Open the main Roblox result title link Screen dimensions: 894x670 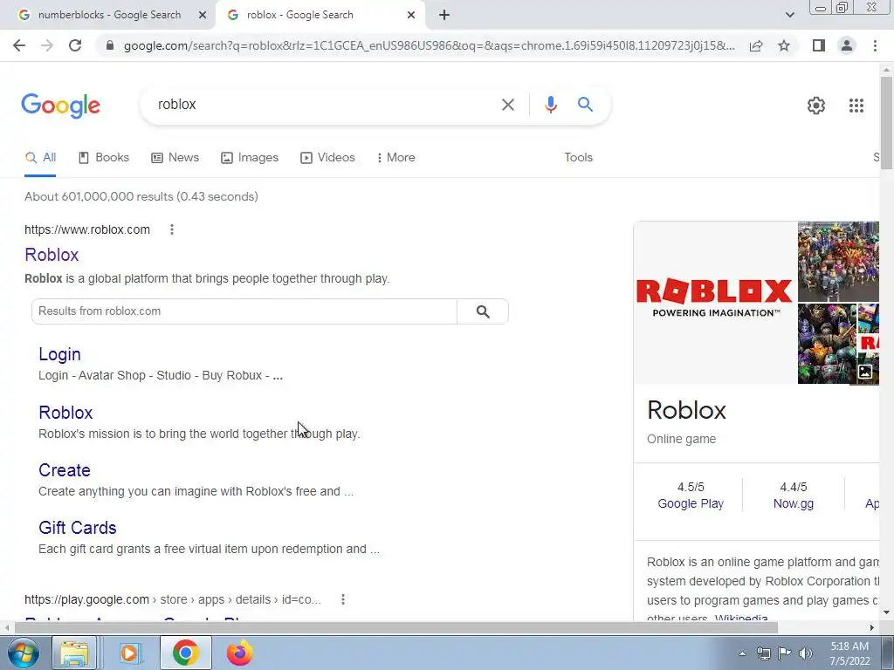coord(52,255)
